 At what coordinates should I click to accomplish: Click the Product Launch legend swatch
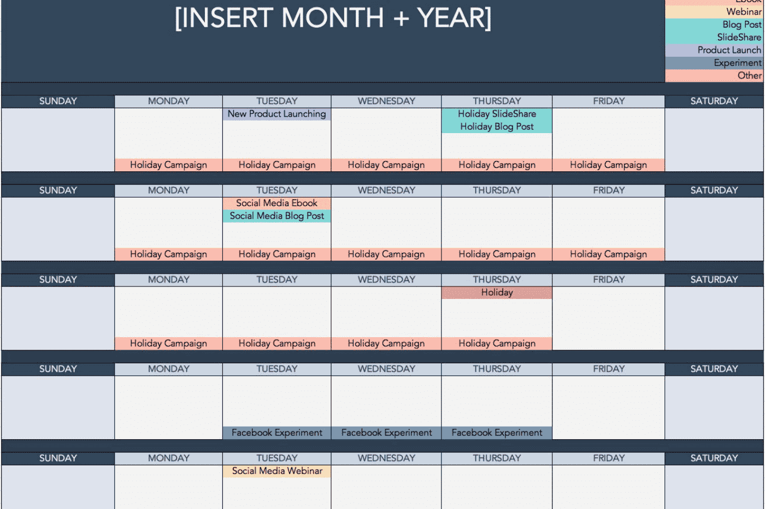pyautogui.click(x=714, y=50)
